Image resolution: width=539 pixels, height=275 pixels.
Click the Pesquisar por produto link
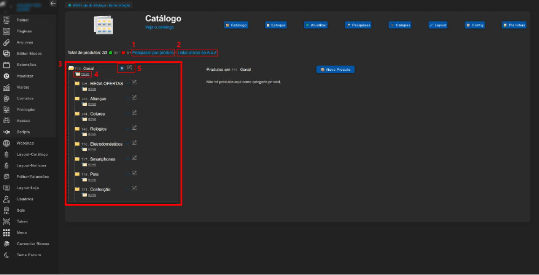pyautogui.click(x=153, y=52)
